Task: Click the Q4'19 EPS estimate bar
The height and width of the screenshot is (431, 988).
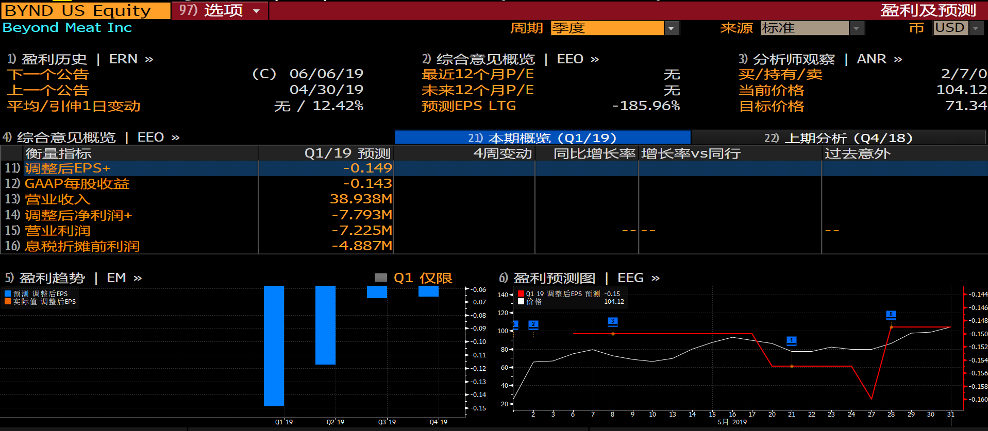Action: pyautogui.click(x=428, y=291)
